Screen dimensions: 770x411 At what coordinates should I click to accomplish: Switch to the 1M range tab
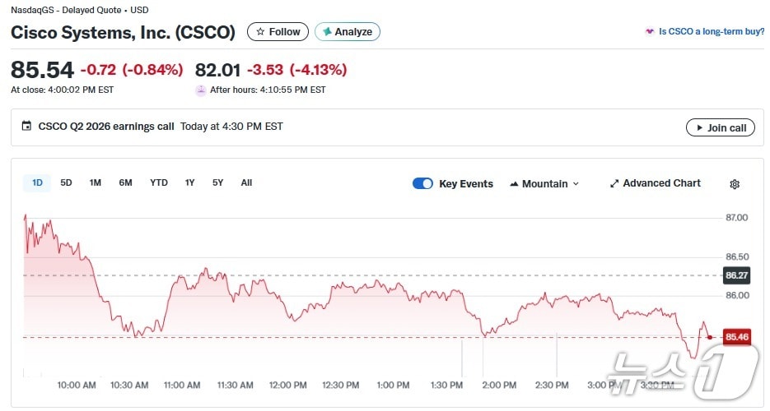(96, 182)
